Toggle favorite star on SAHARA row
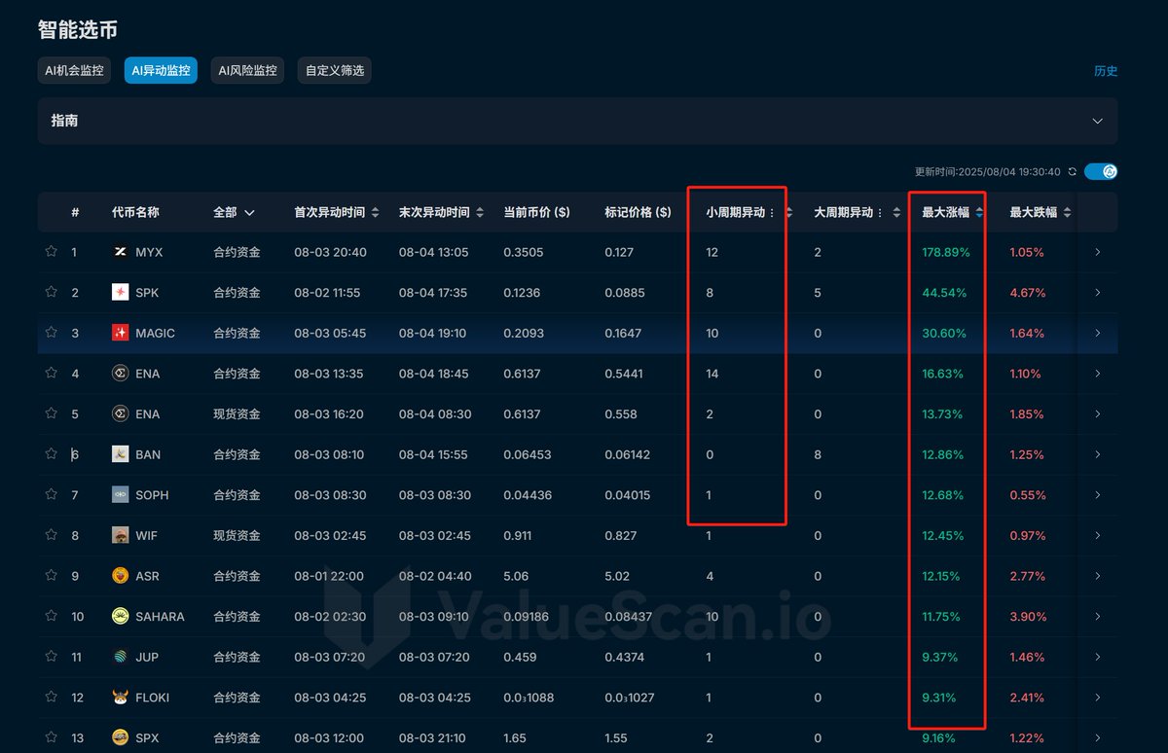The height and width of the screenshot is (753, 1168). click(51, 615)
